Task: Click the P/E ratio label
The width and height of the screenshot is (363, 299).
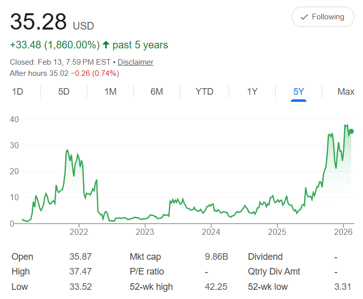Action: click(147, 271)
